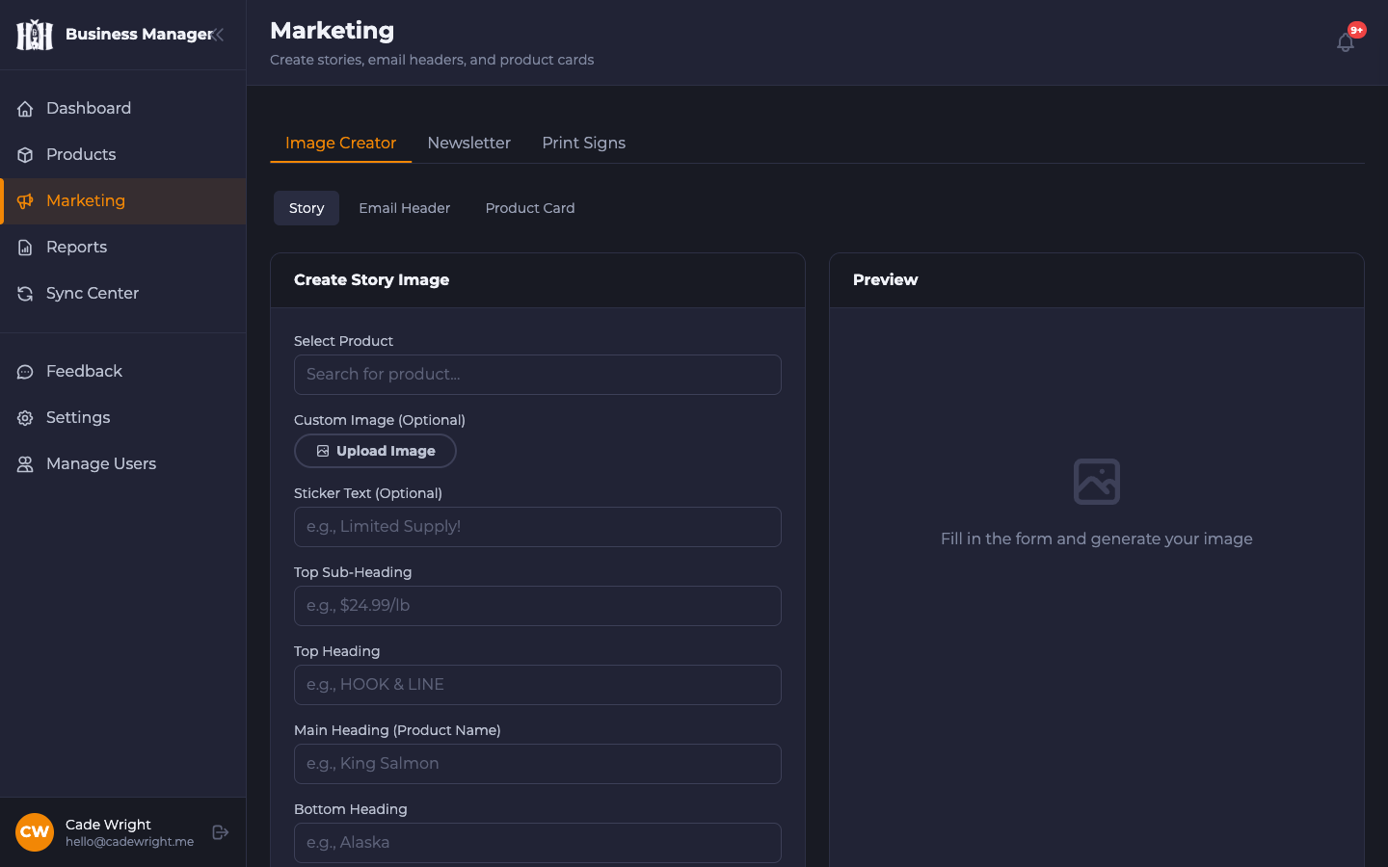Focus the Search for product field
Image resolution: width=1388 pixels, height=867 pixels.
tap(538, 375)
